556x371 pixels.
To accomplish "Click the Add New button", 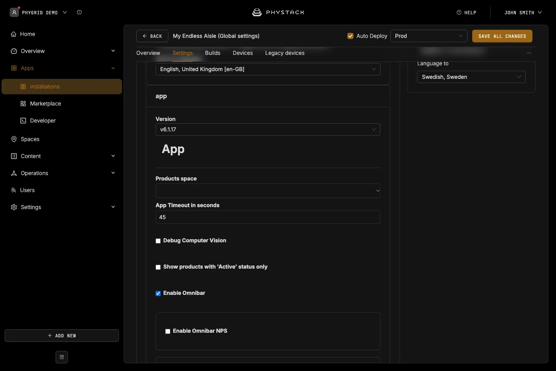I will [x=62, y=335].
